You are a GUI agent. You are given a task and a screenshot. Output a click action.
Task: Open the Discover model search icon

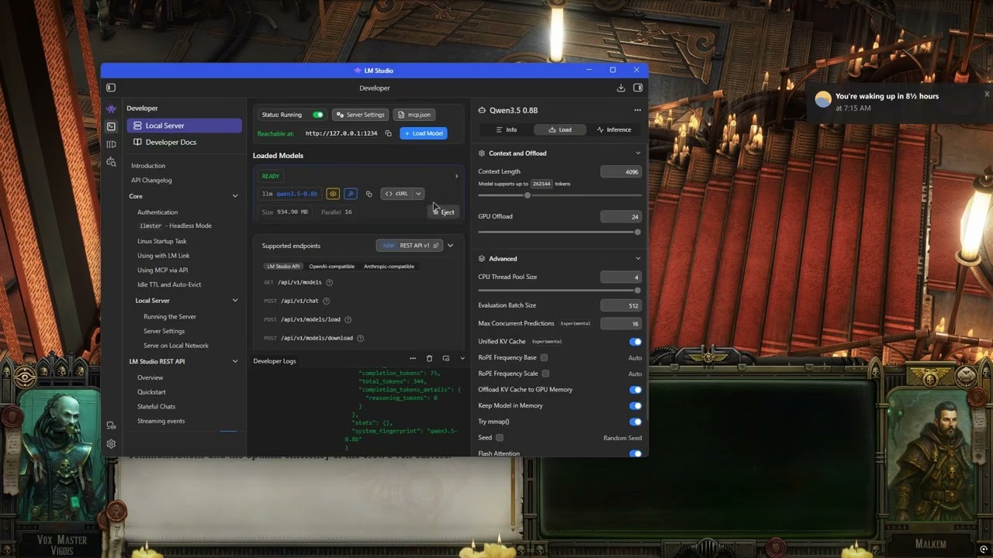click(x=111, y=162)
